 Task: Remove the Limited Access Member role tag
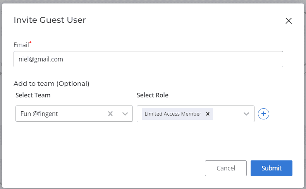pyautogui.click(x=208, y=114)
